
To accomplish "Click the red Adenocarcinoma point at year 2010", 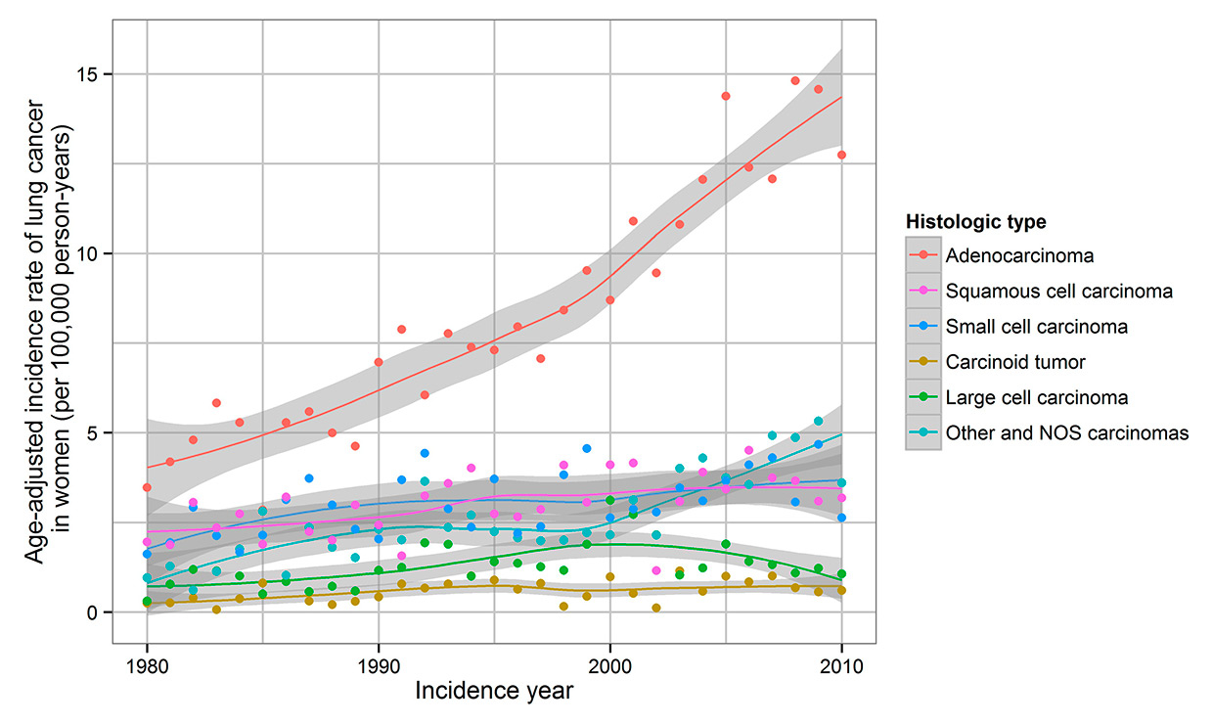I will (x=841, y=155).
